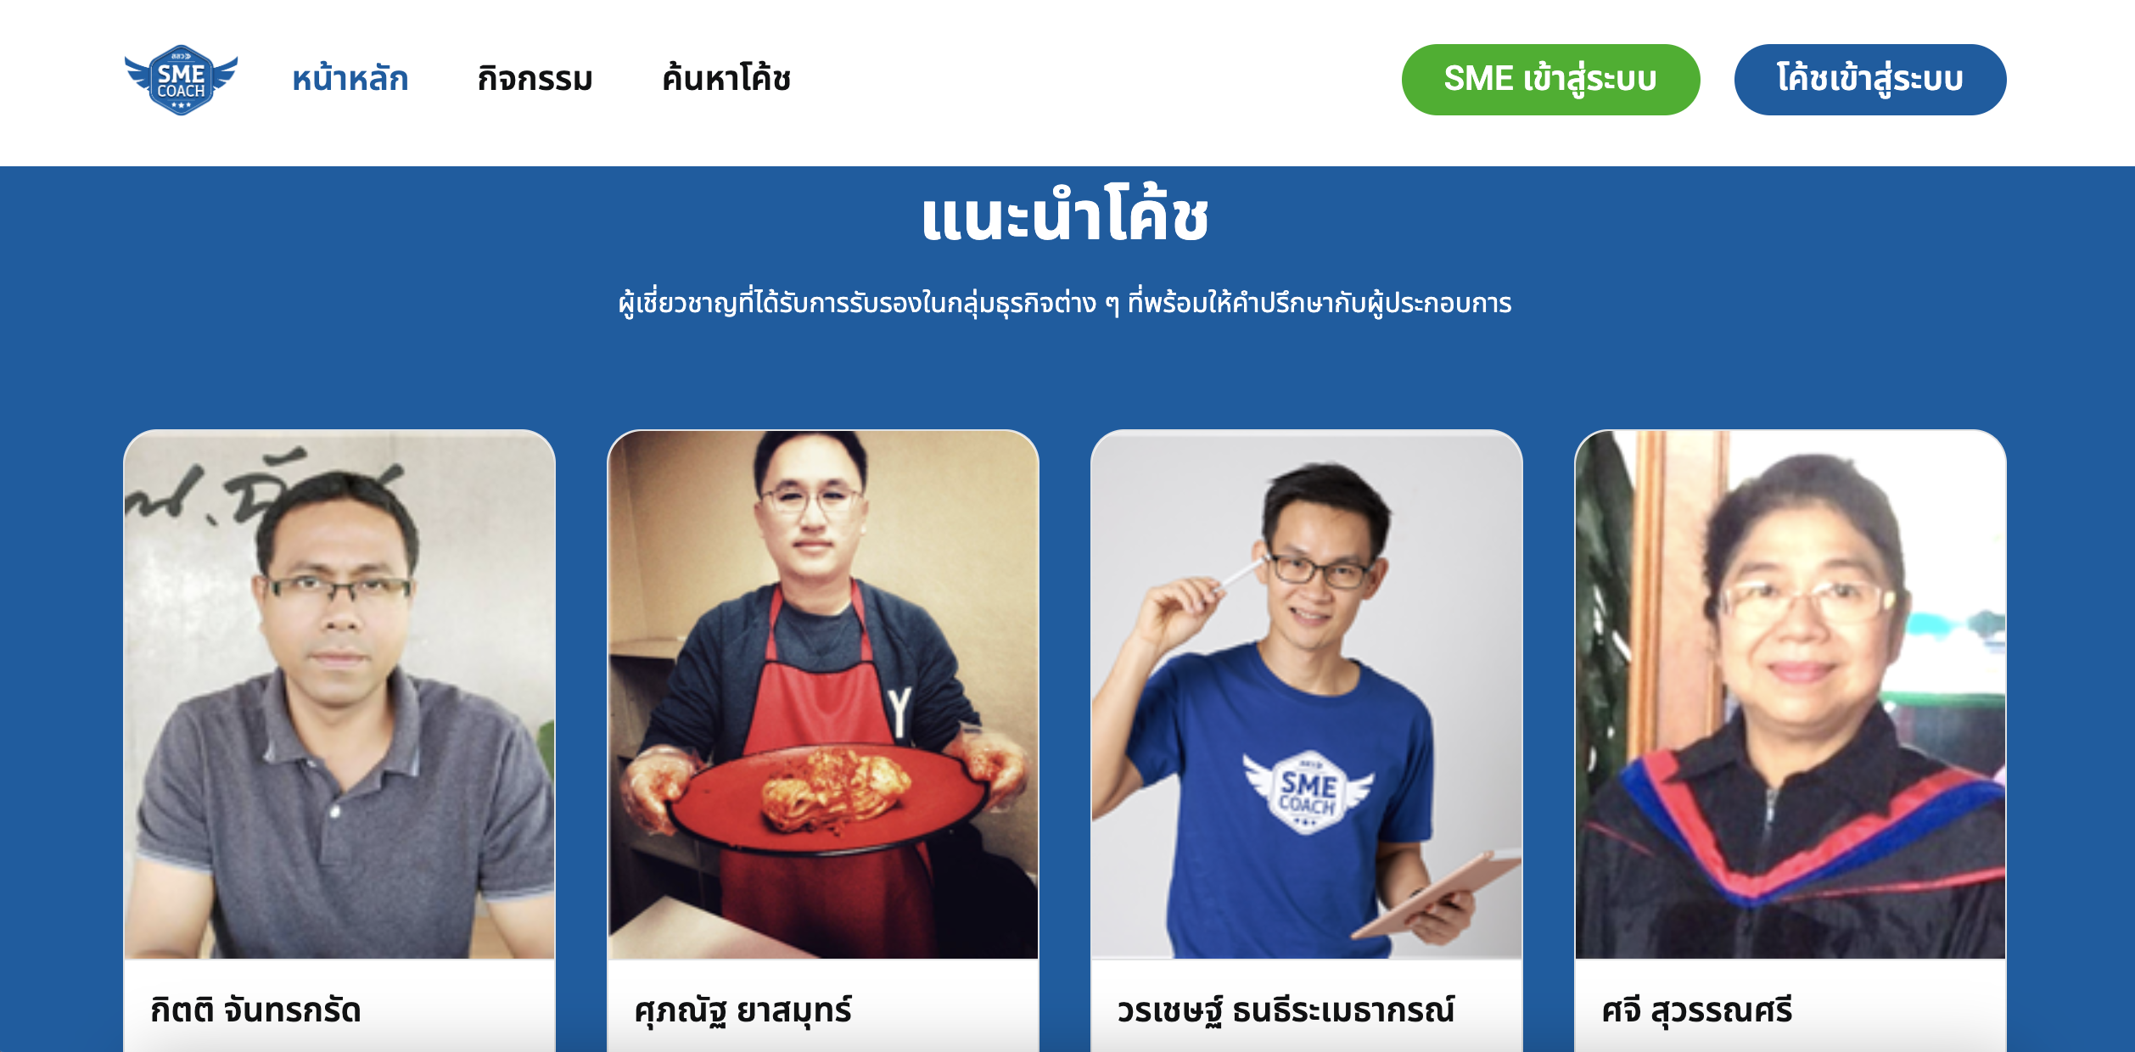Click the SME Coach logo icon
Viewport: 2135px width, 1052px height.
click(x=181, y=80)
